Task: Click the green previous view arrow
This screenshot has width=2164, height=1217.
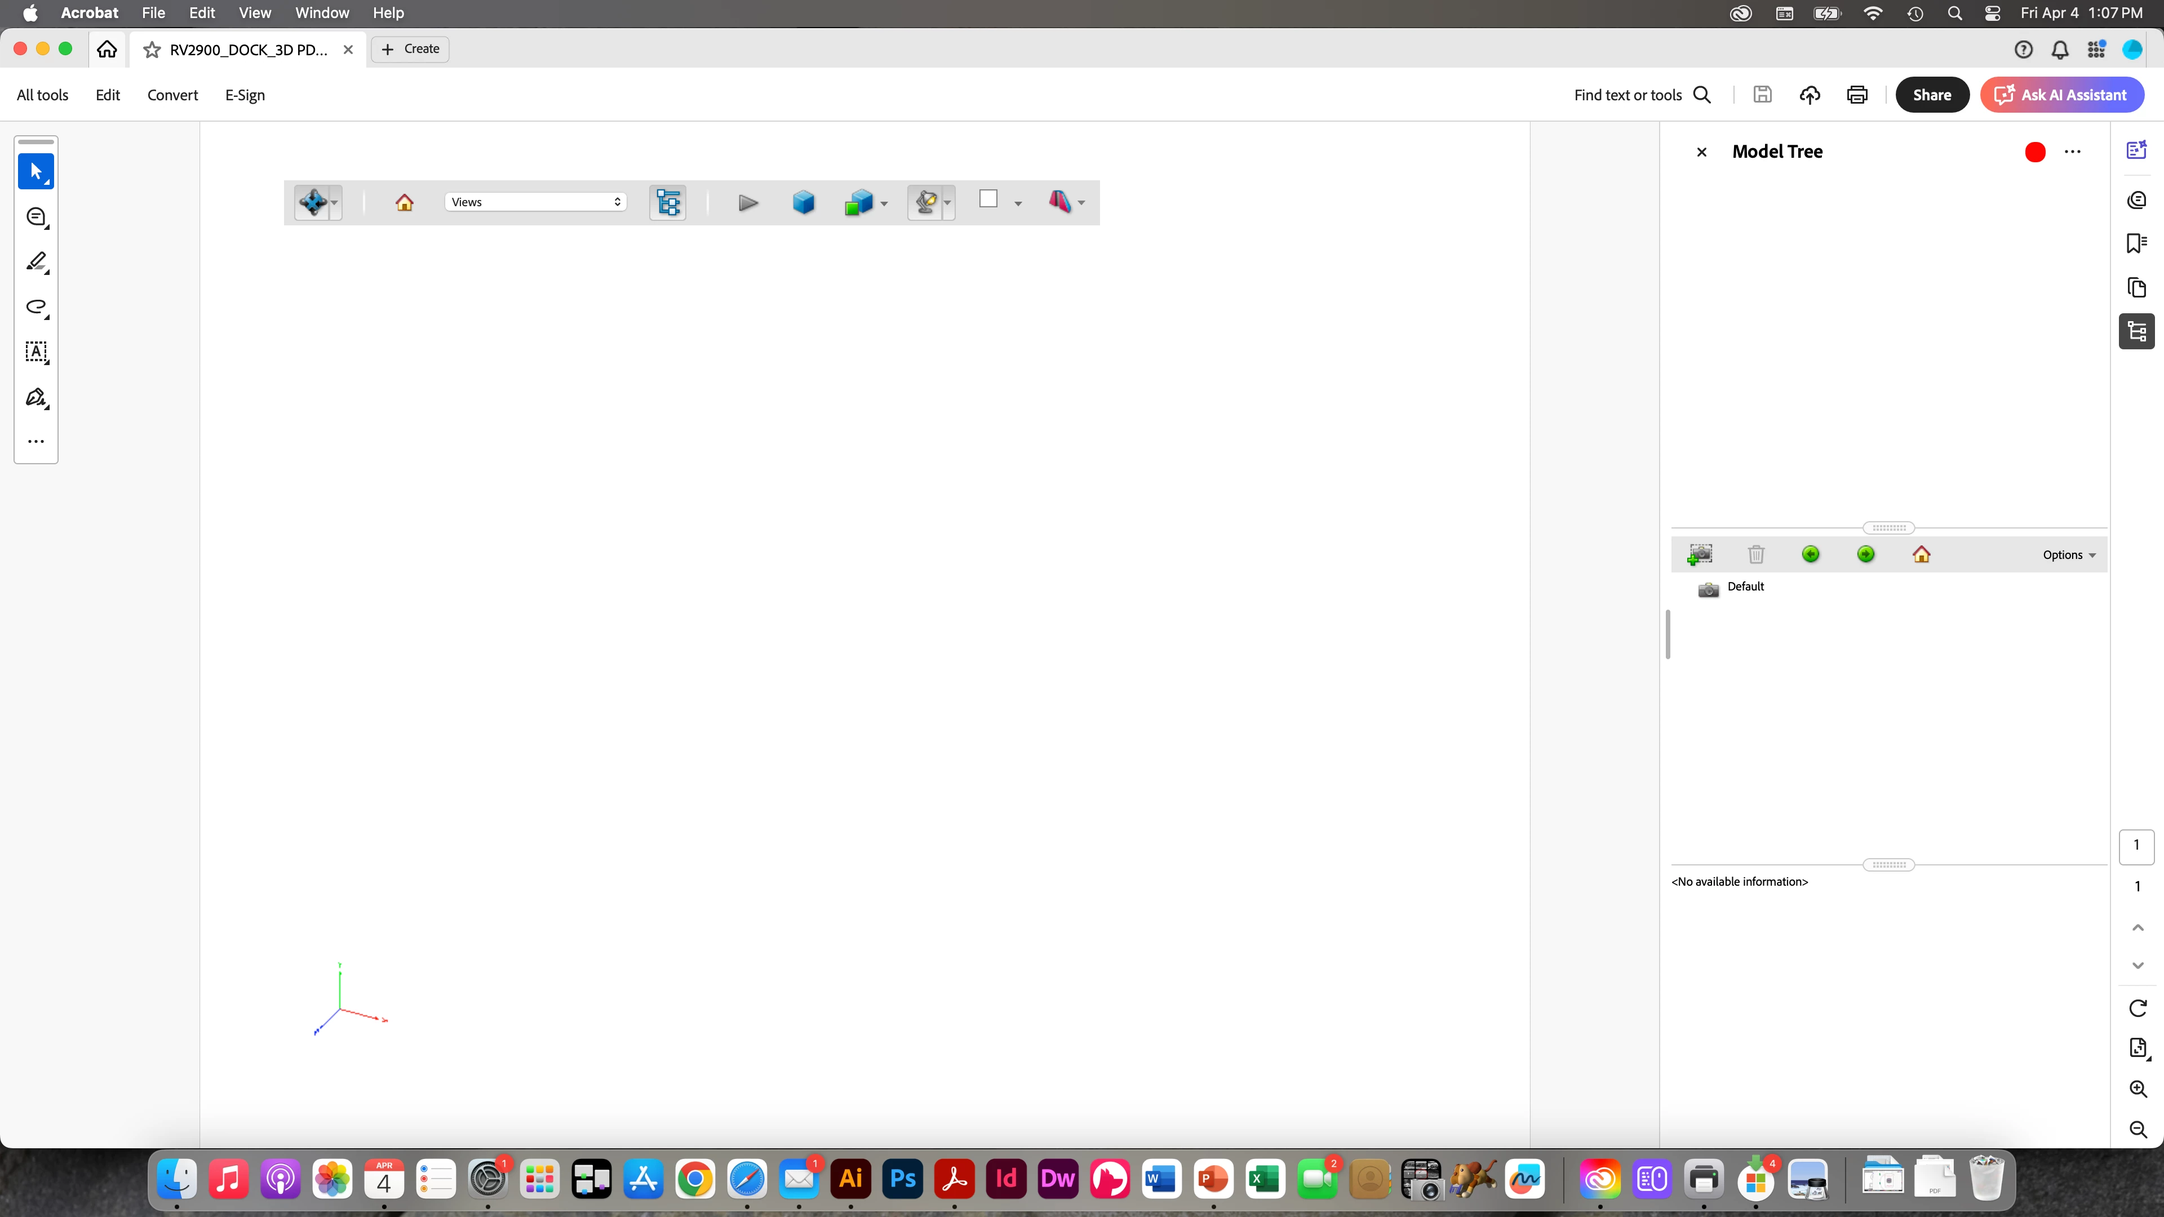Action: 1810,554
